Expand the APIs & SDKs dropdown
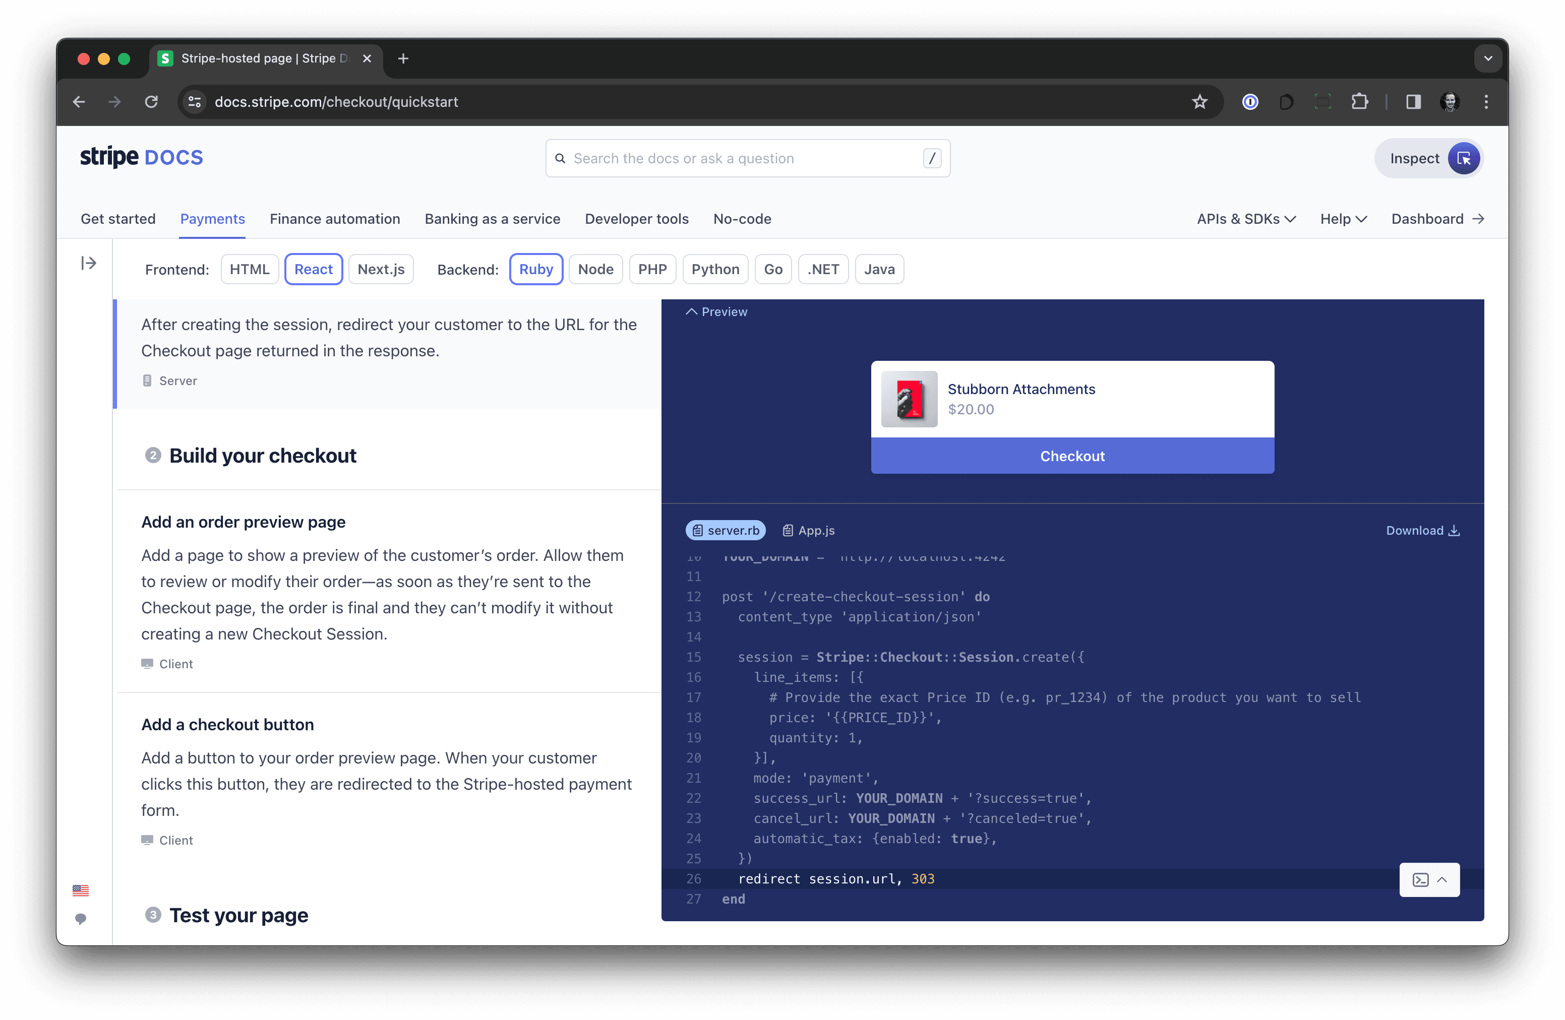The height and width of the screenshot is (1020, 1565). tap(1246, 219)
